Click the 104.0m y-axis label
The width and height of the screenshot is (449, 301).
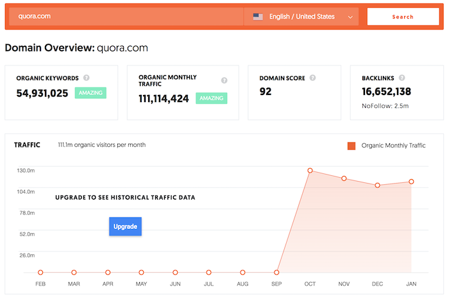click(26, 192)
